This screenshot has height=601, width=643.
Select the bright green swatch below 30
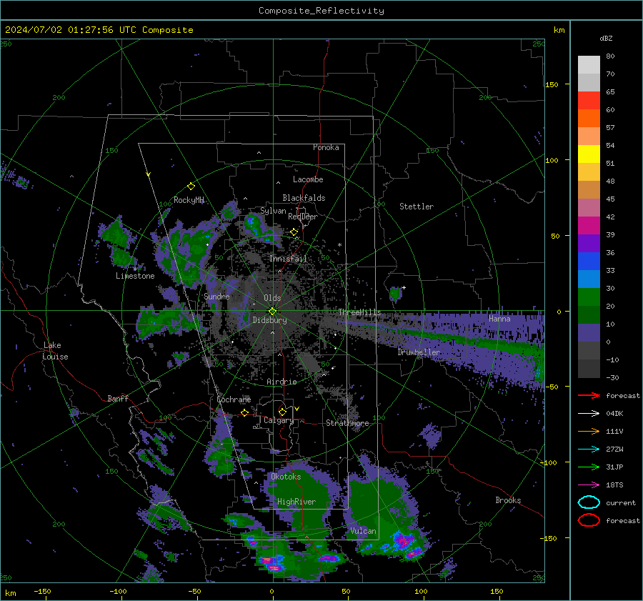[589, 297]
